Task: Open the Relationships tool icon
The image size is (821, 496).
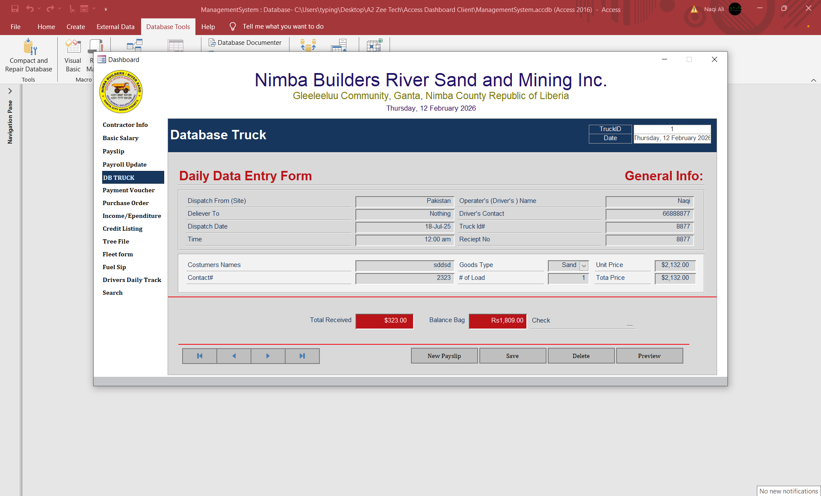Action: pyautogui.click(x=135, y=45)
